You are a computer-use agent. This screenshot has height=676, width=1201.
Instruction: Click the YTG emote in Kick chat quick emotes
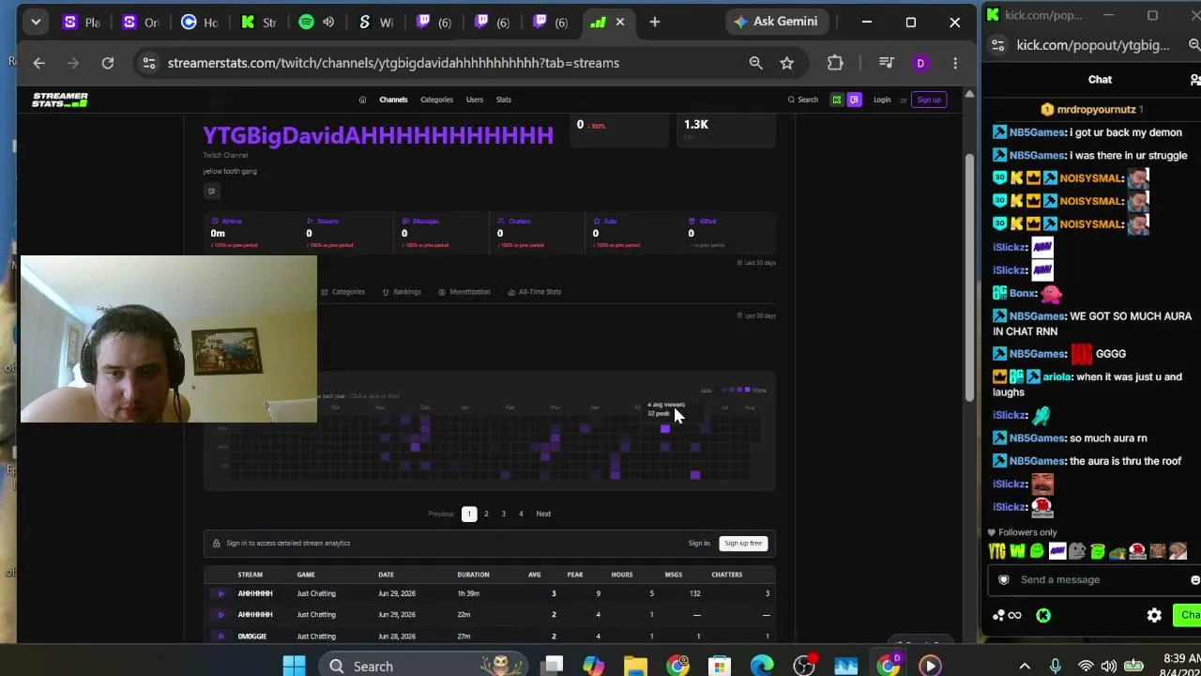pyautogui.click(x=996, y=551)
